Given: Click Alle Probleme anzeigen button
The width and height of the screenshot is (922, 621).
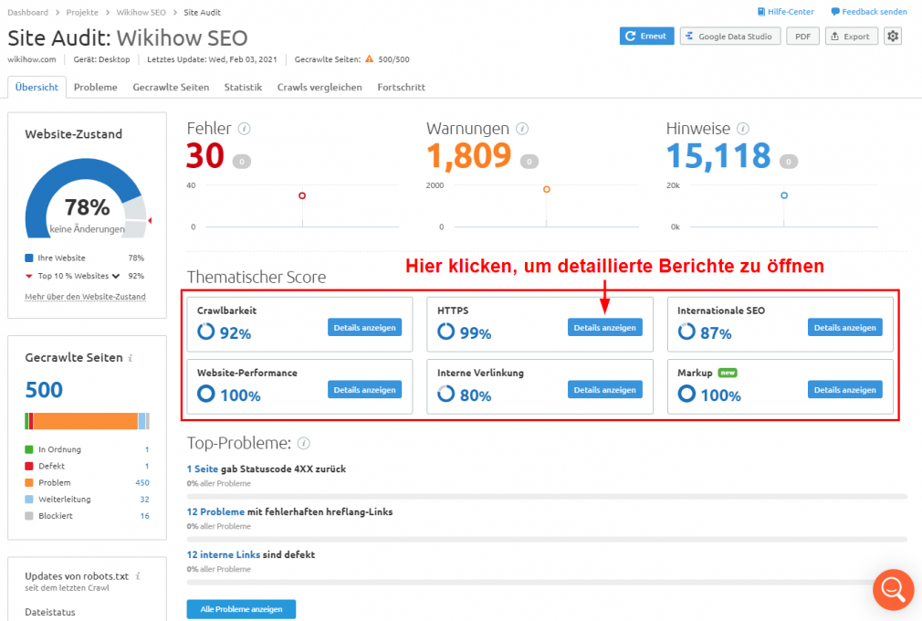Looking at the screenshot, I should pyautogui.click(x=241, y=609).
